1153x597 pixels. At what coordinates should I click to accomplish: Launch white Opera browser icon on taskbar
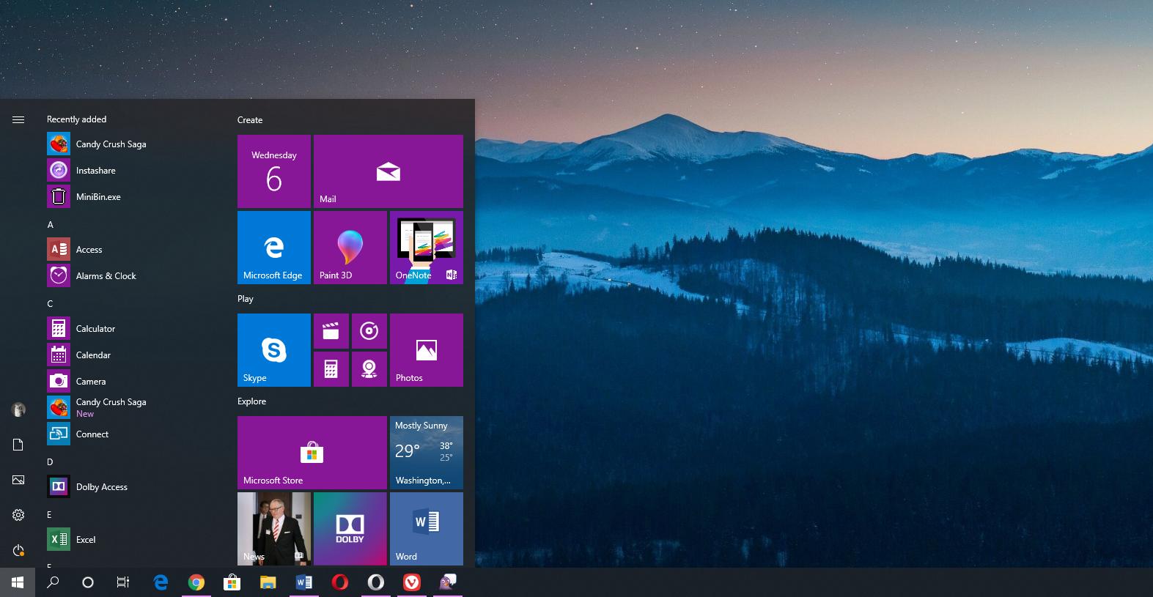click(x=375, y=582)
